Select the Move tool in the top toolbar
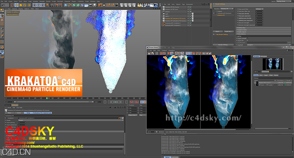Screen dimensions: 294x158 [16, 5]
